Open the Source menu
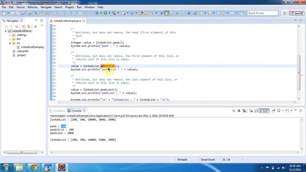This screenshot has height=172, width=306. [21, 7]
